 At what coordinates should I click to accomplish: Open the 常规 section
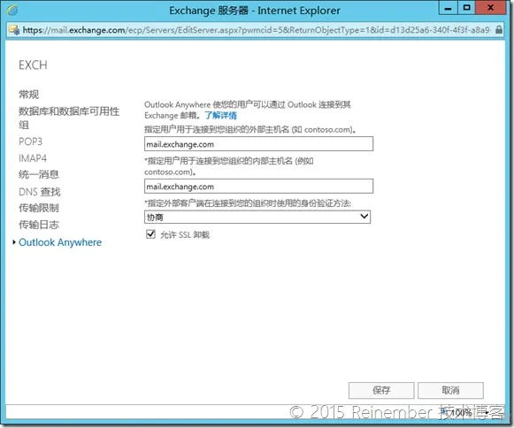[29, 95]
